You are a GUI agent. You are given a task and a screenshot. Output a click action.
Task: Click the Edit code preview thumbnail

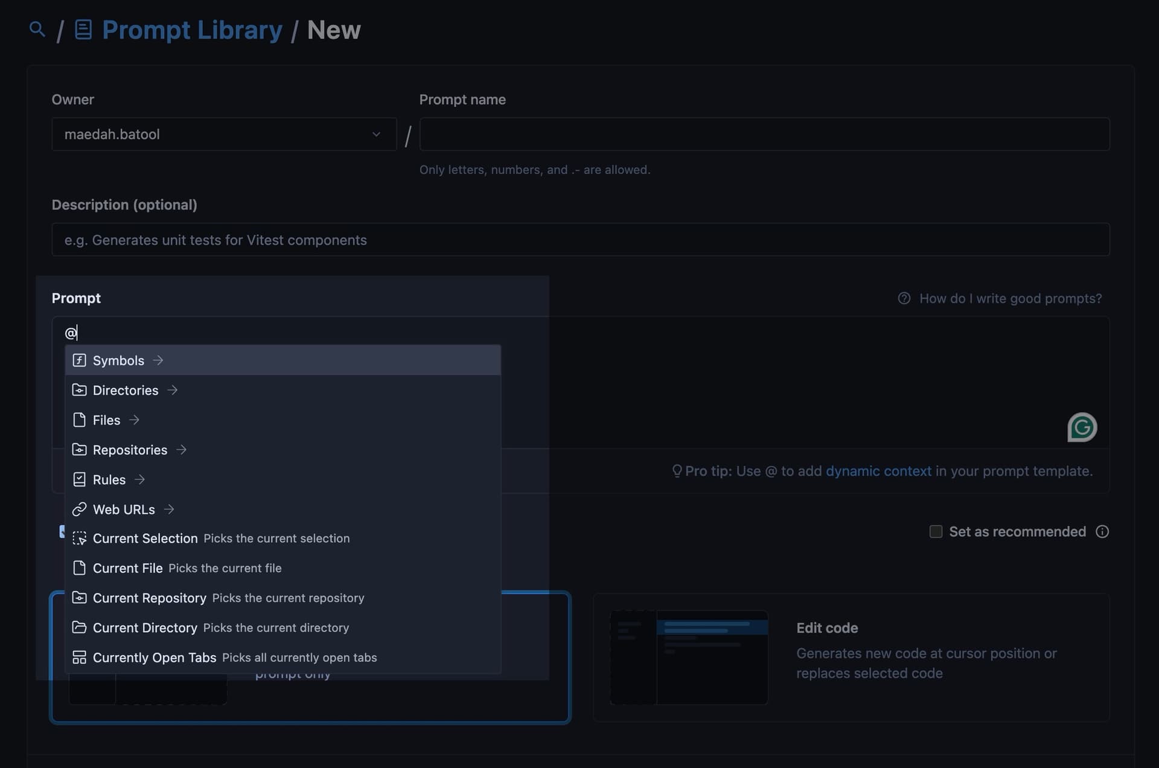pyautogui.click(x=689, y=657)
